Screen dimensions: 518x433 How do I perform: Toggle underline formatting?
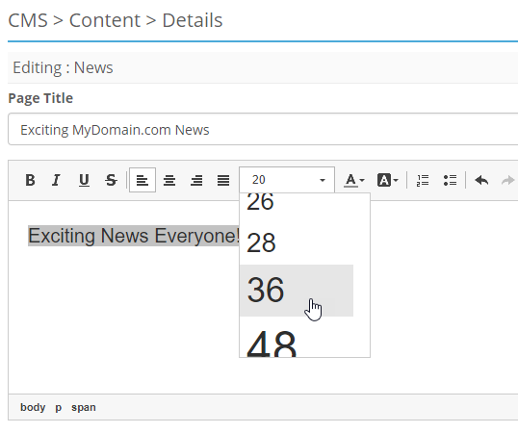84,180
